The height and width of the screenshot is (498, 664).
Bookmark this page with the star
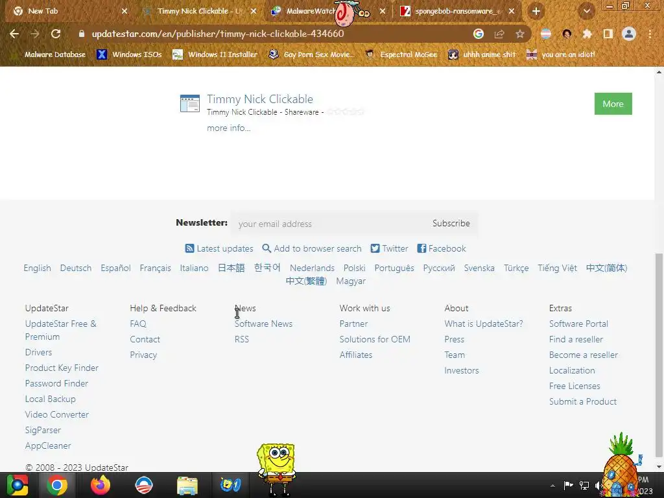[519, 34]
